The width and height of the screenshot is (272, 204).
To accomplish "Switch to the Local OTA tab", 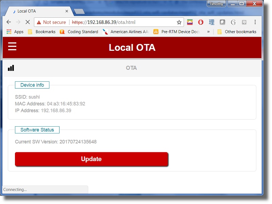I will point(37,11).
